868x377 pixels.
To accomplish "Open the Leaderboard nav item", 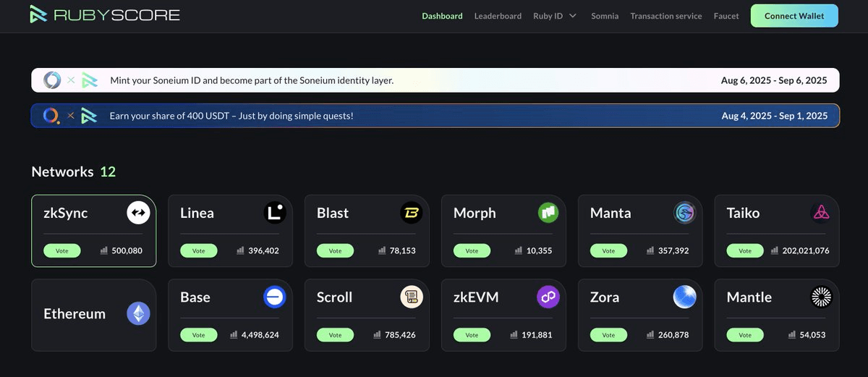I will tap(498, 16).
